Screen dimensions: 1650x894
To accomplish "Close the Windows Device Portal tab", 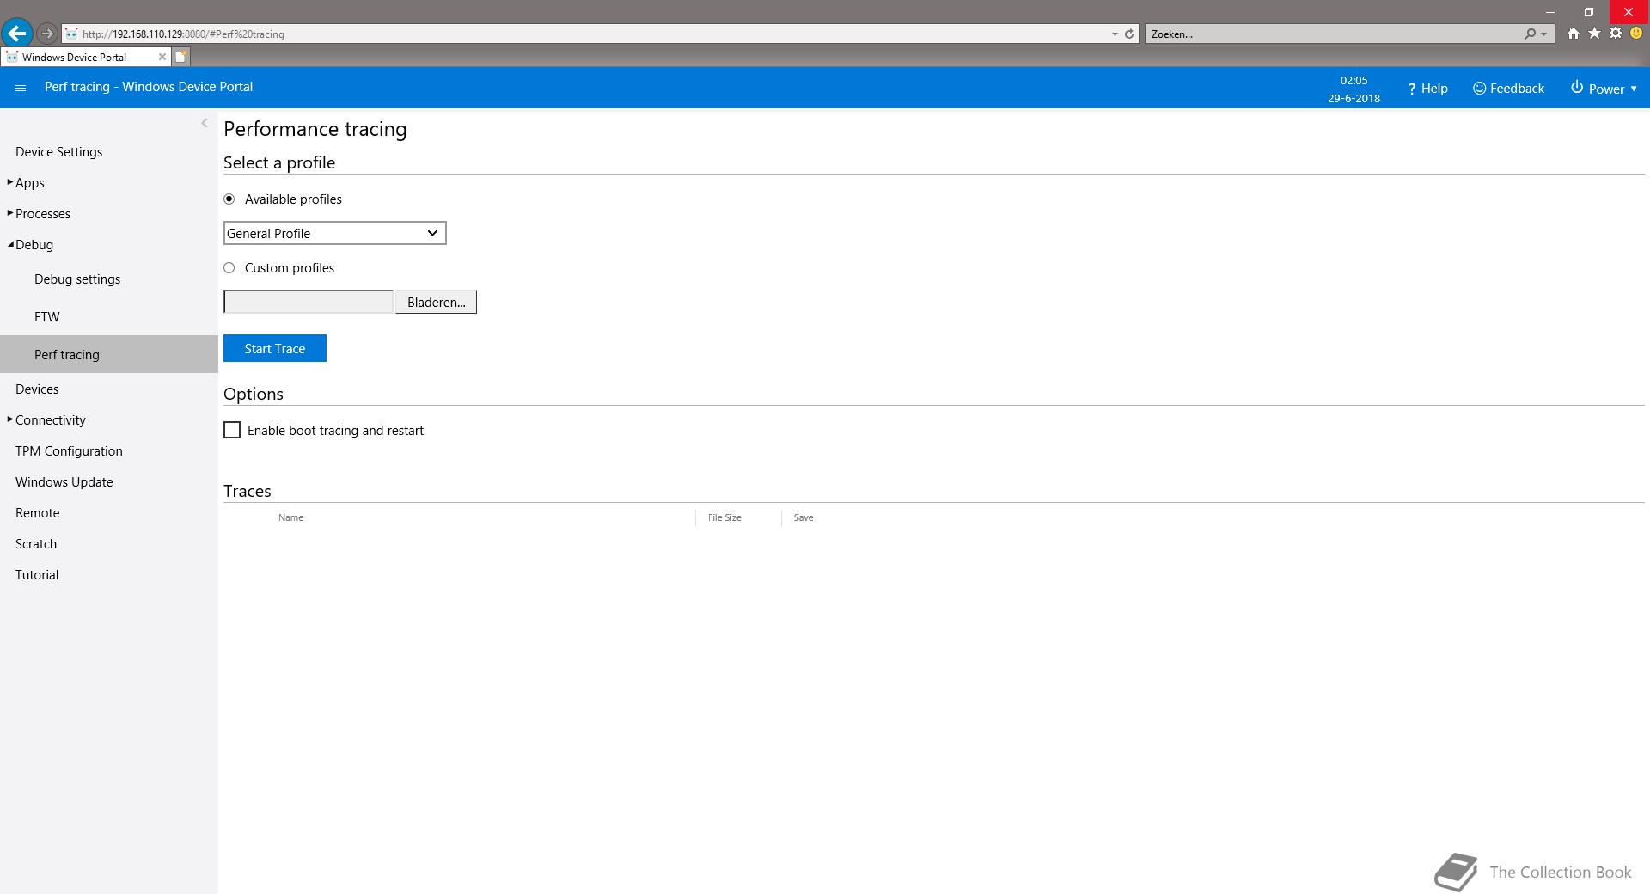I will click(162, 57).
